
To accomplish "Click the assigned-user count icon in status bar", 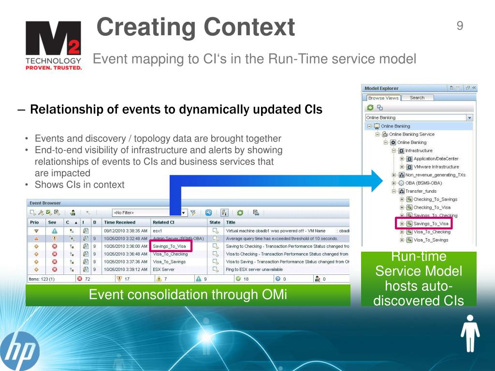I will point(318,279).
